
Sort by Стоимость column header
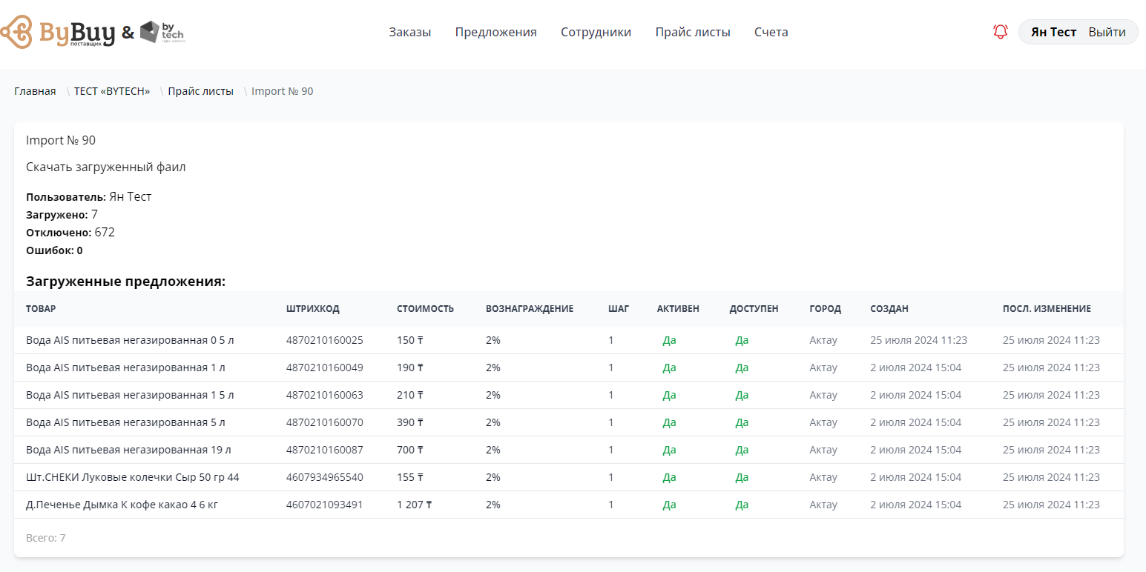(425, 309)
